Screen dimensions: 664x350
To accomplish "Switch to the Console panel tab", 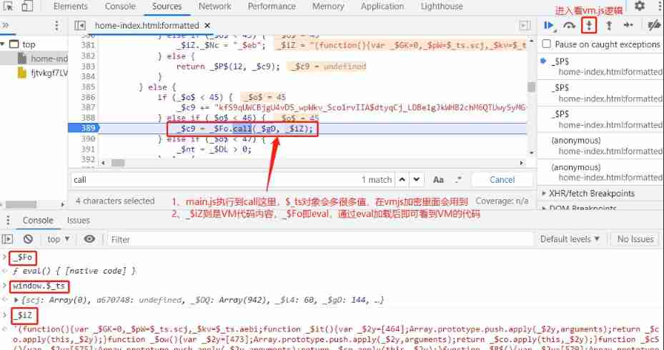I will pyautogui.click(x=120, y=6).
